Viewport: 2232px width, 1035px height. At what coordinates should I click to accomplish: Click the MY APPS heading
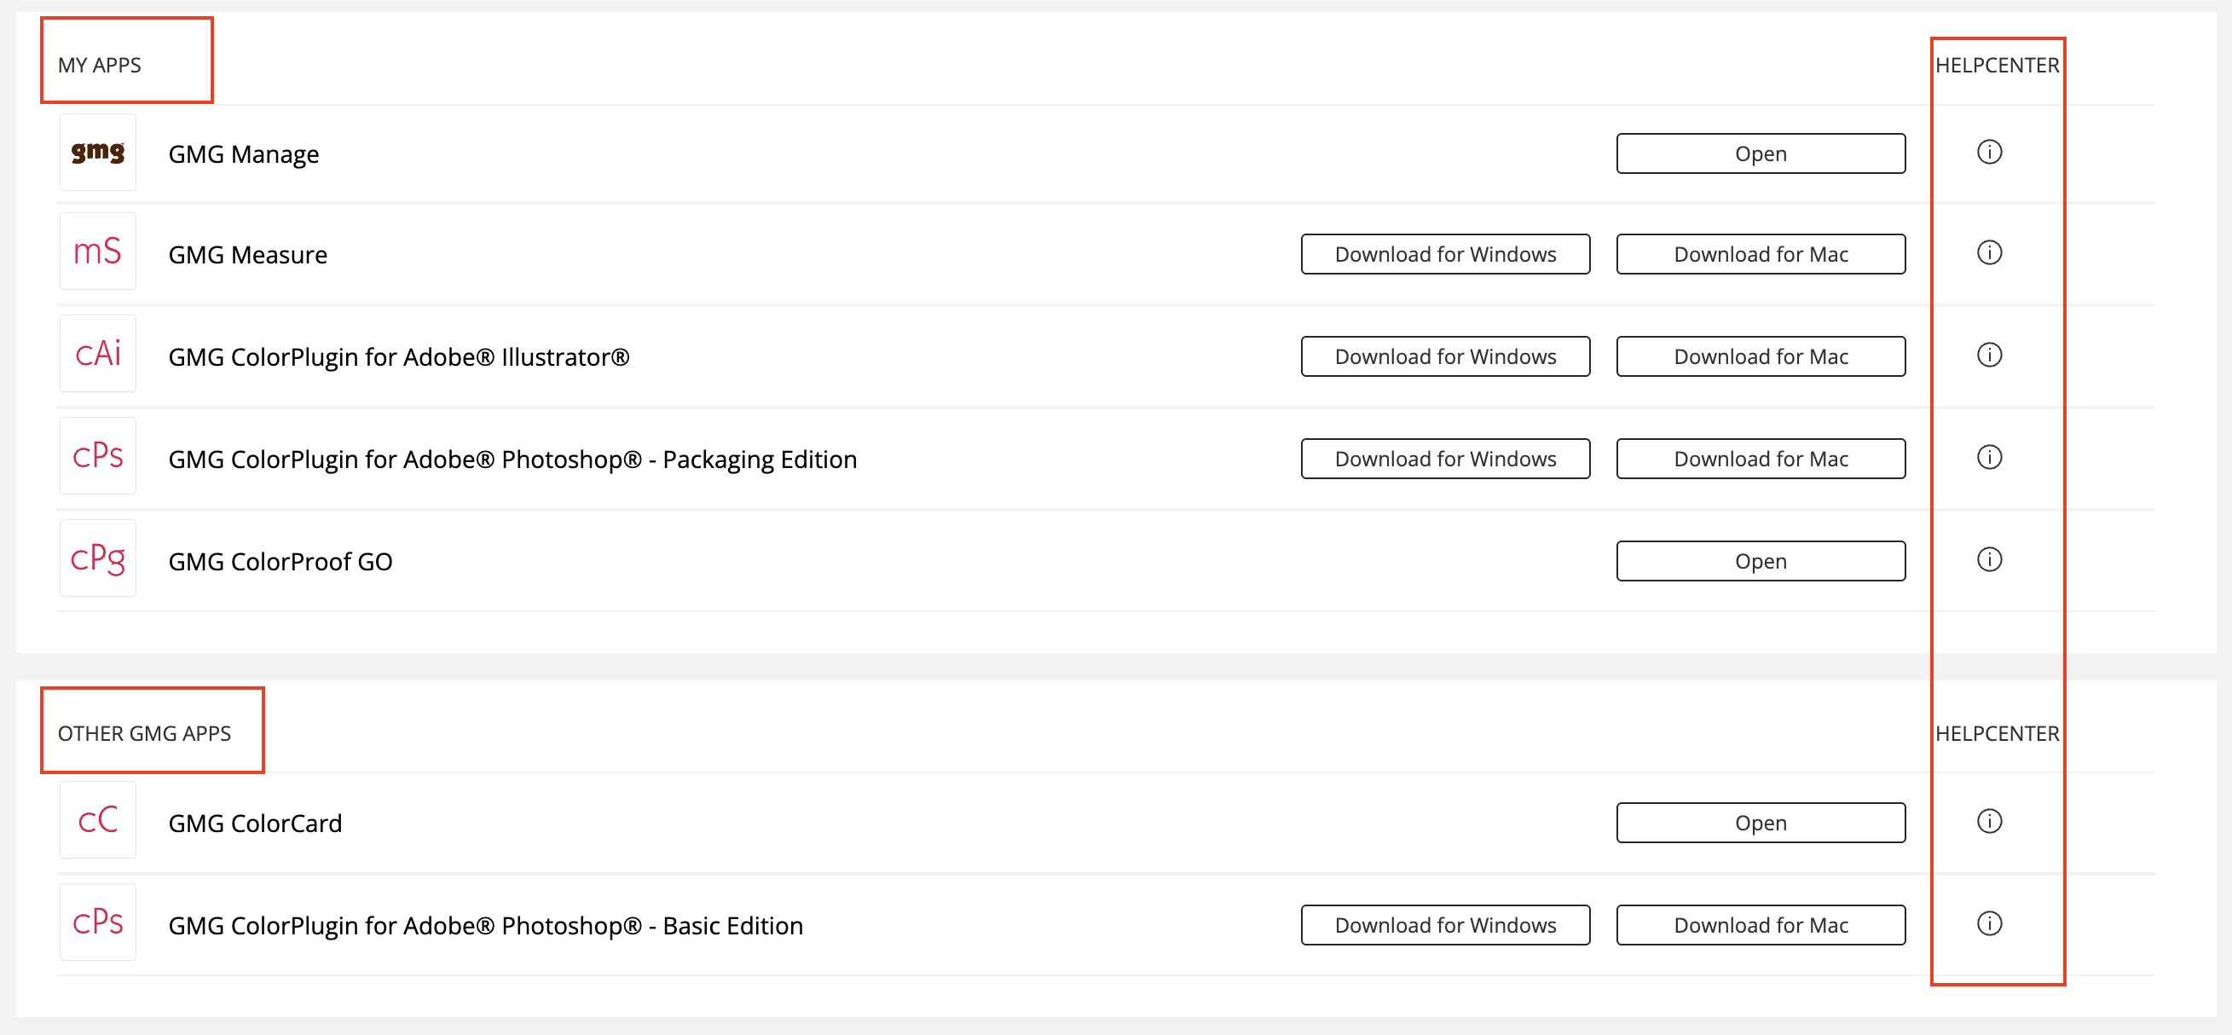click(99, 65)
